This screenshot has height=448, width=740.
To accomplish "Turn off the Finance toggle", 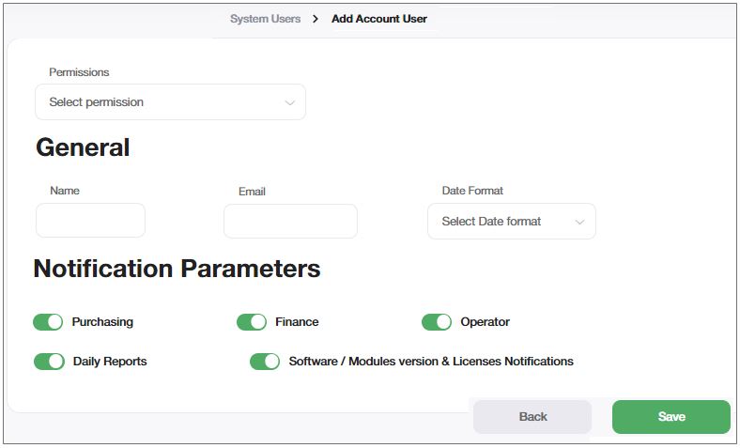I will click(x=252, y=322).
